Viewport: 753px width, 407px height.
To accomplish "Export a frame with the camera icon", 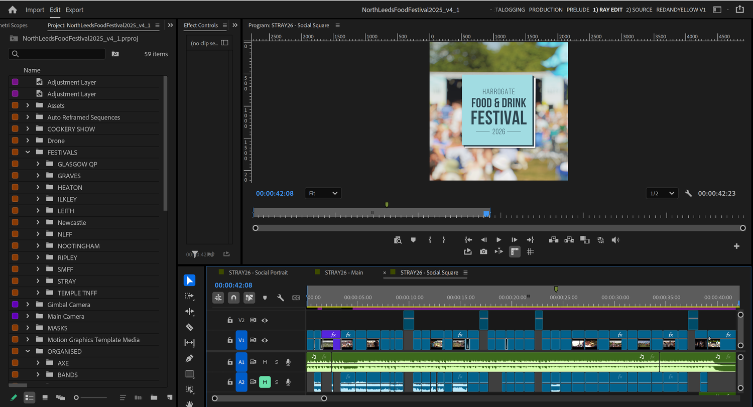I will (x=483, y=251).
